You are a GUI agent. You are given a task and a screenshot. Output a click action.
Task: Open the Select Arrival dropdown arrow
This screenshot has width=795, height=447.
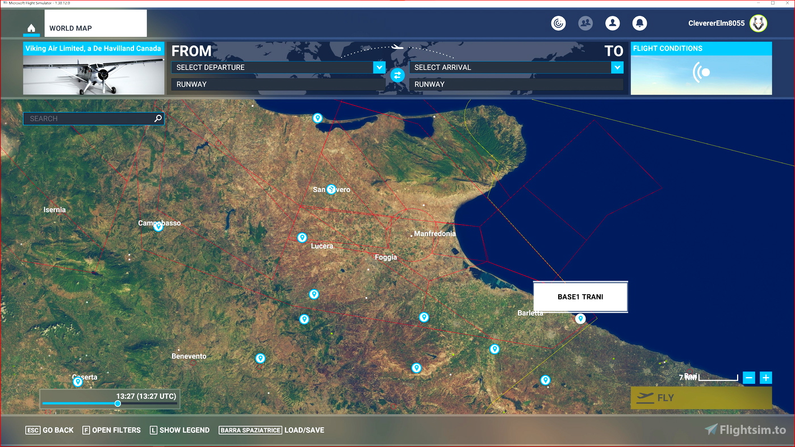tap(617, 68)
